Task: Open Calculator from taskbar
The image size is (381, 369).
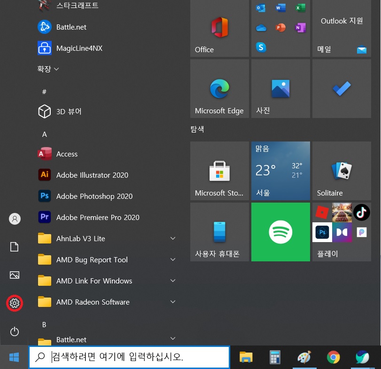Action: [275, 357]
